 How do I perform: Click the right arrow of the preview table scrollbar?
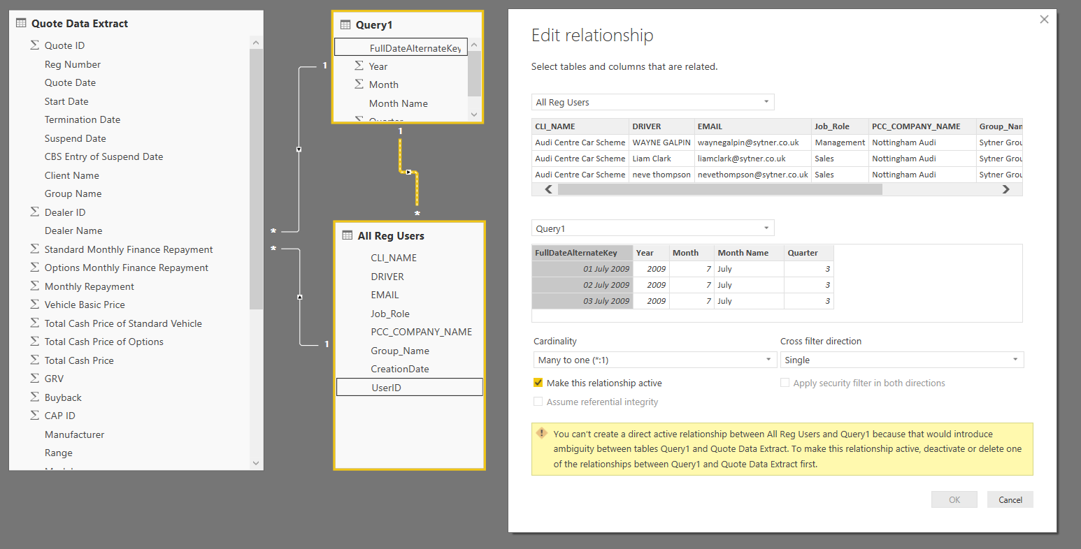(1006, 189)
